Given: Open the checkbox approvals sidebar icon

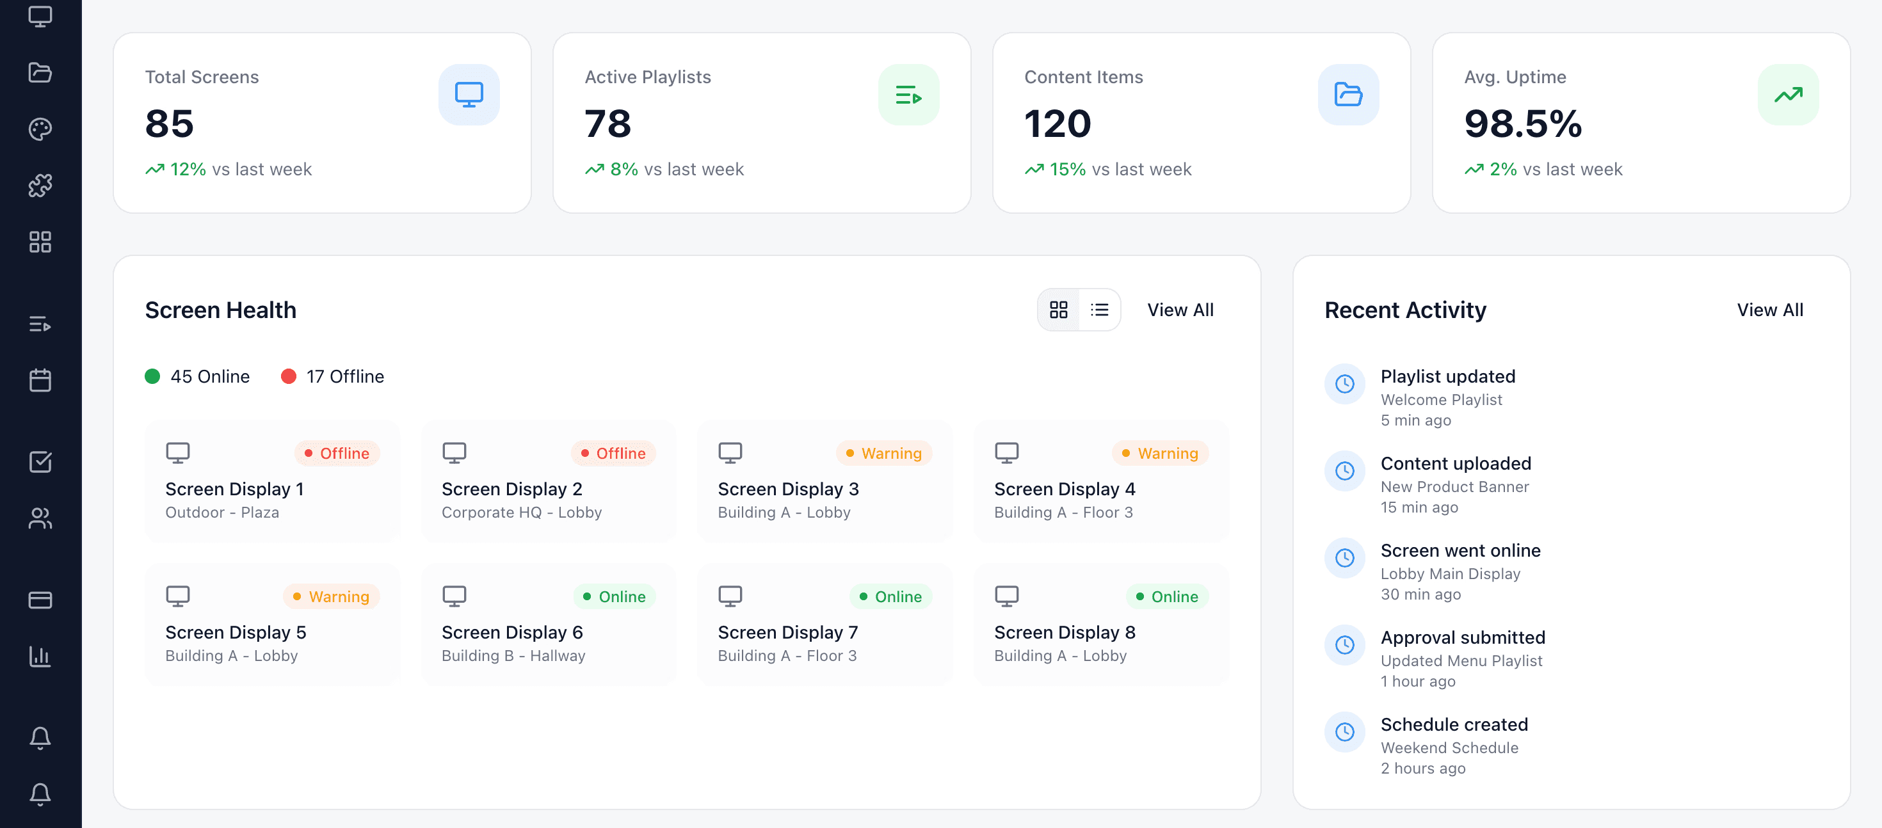Looking at the screenshot, I should [40, 461].
